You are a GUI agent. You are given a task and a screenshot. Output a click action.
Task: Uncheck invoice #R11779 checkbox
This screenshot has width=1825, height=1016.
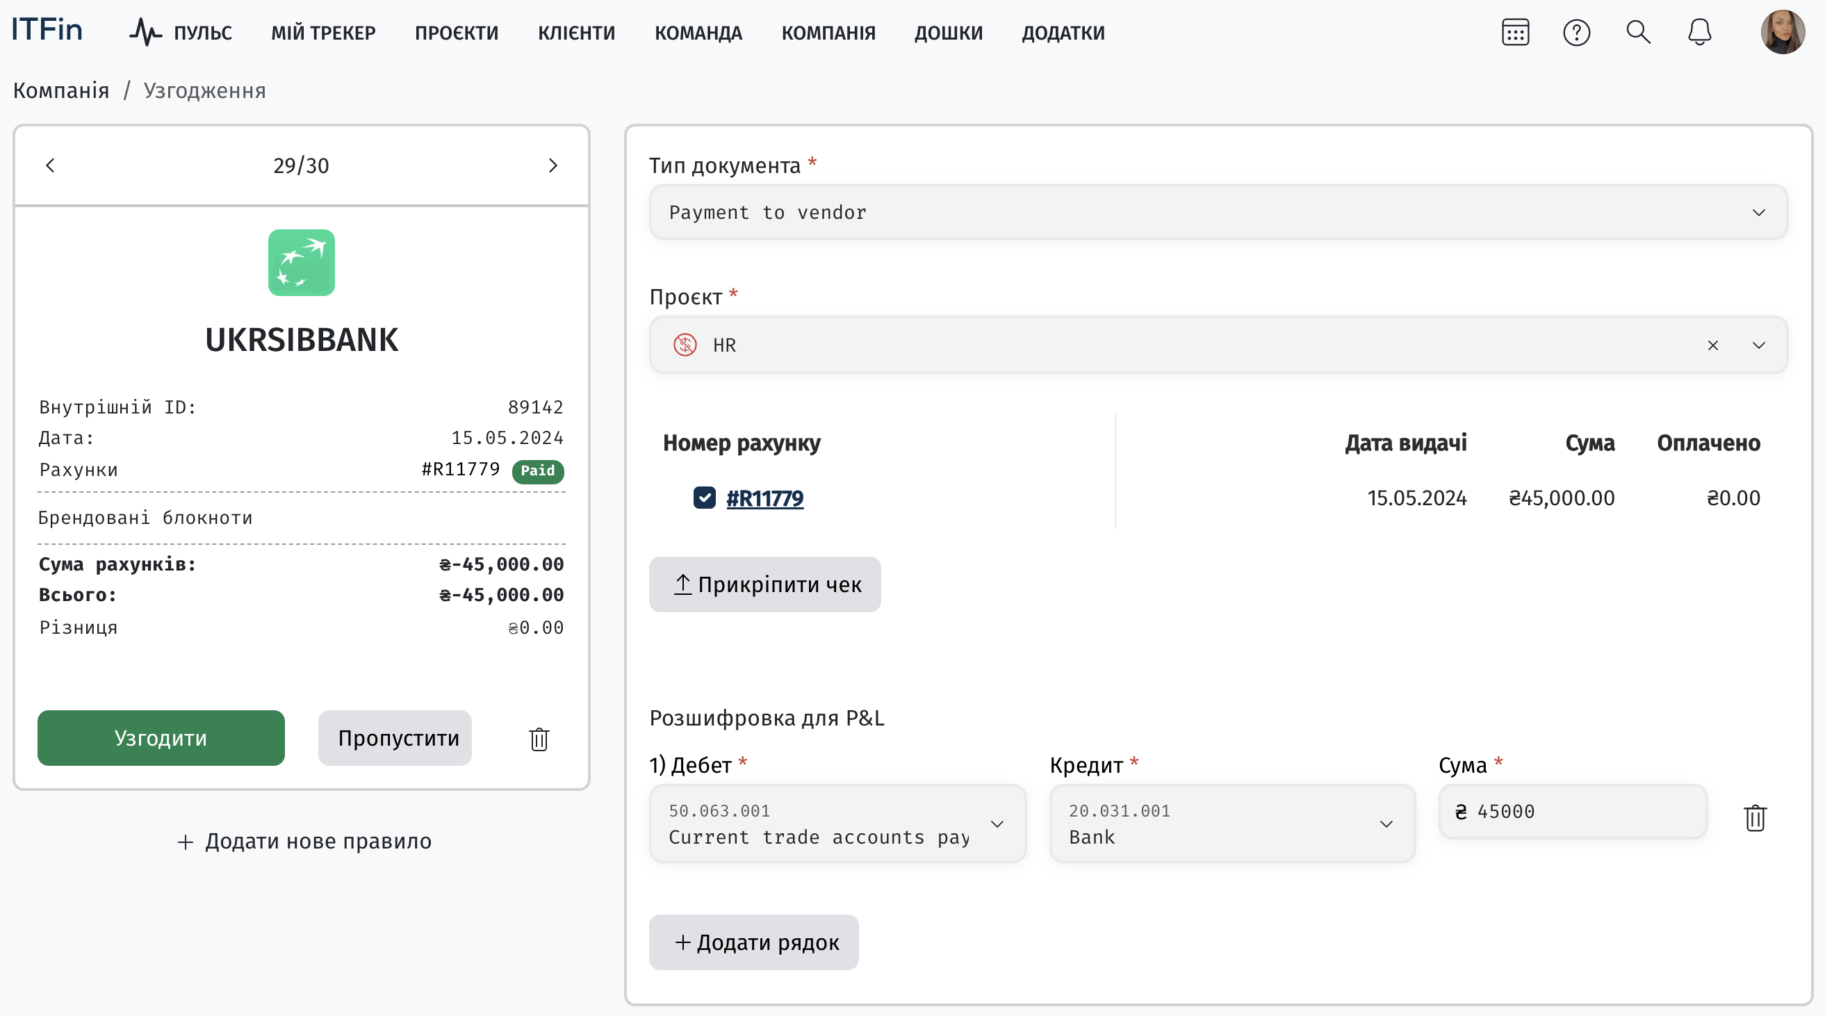(x=704, y=498)
